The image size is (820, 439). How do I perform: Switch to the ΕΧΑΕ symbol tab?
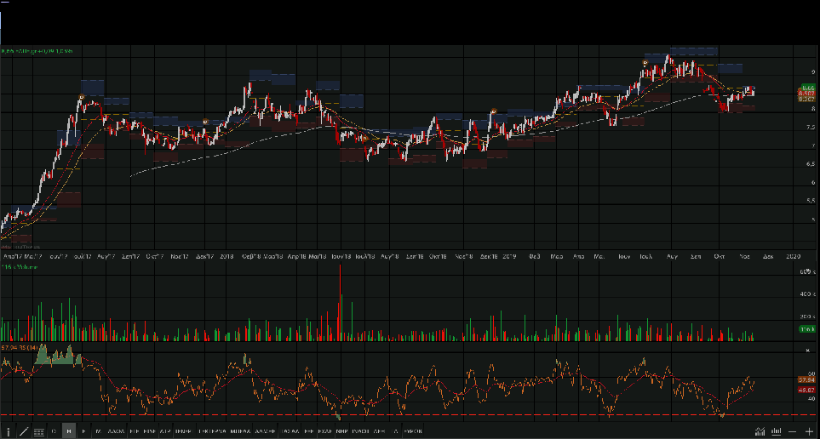324,431
